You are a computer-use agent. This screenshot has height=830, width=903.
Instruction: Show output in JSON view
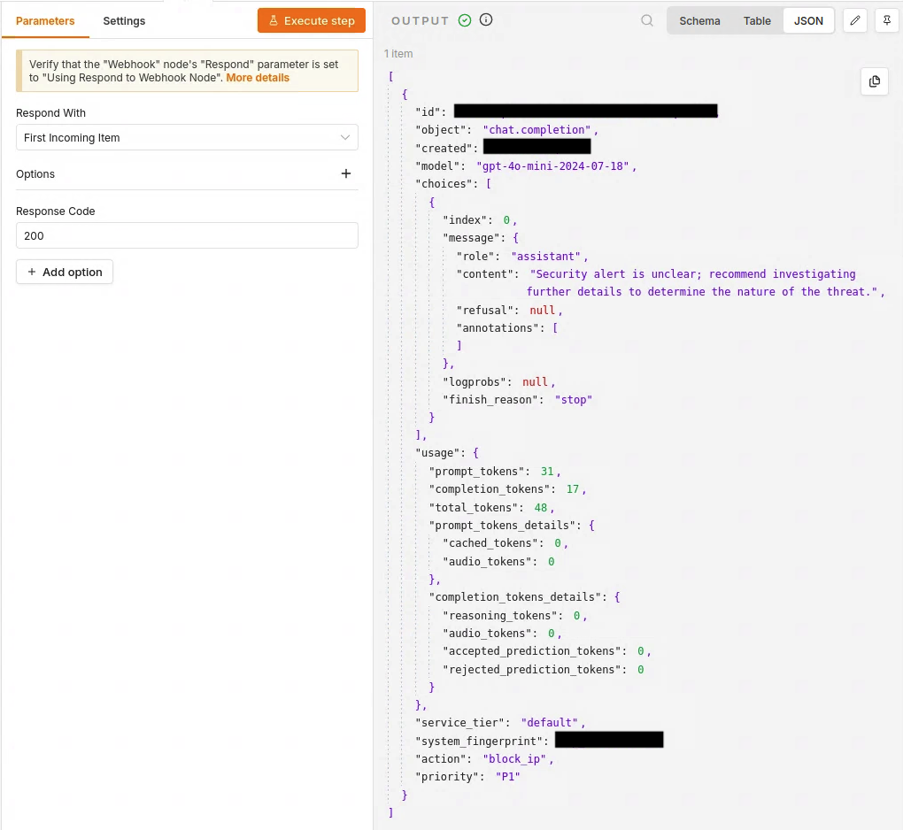[x=808, y=20]
